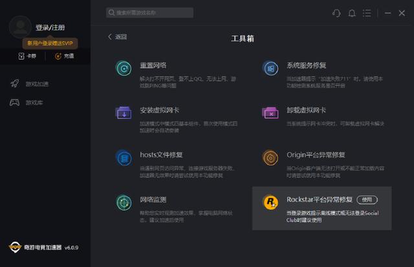Click the 重置网络 description text

click(x=188, y=82)
